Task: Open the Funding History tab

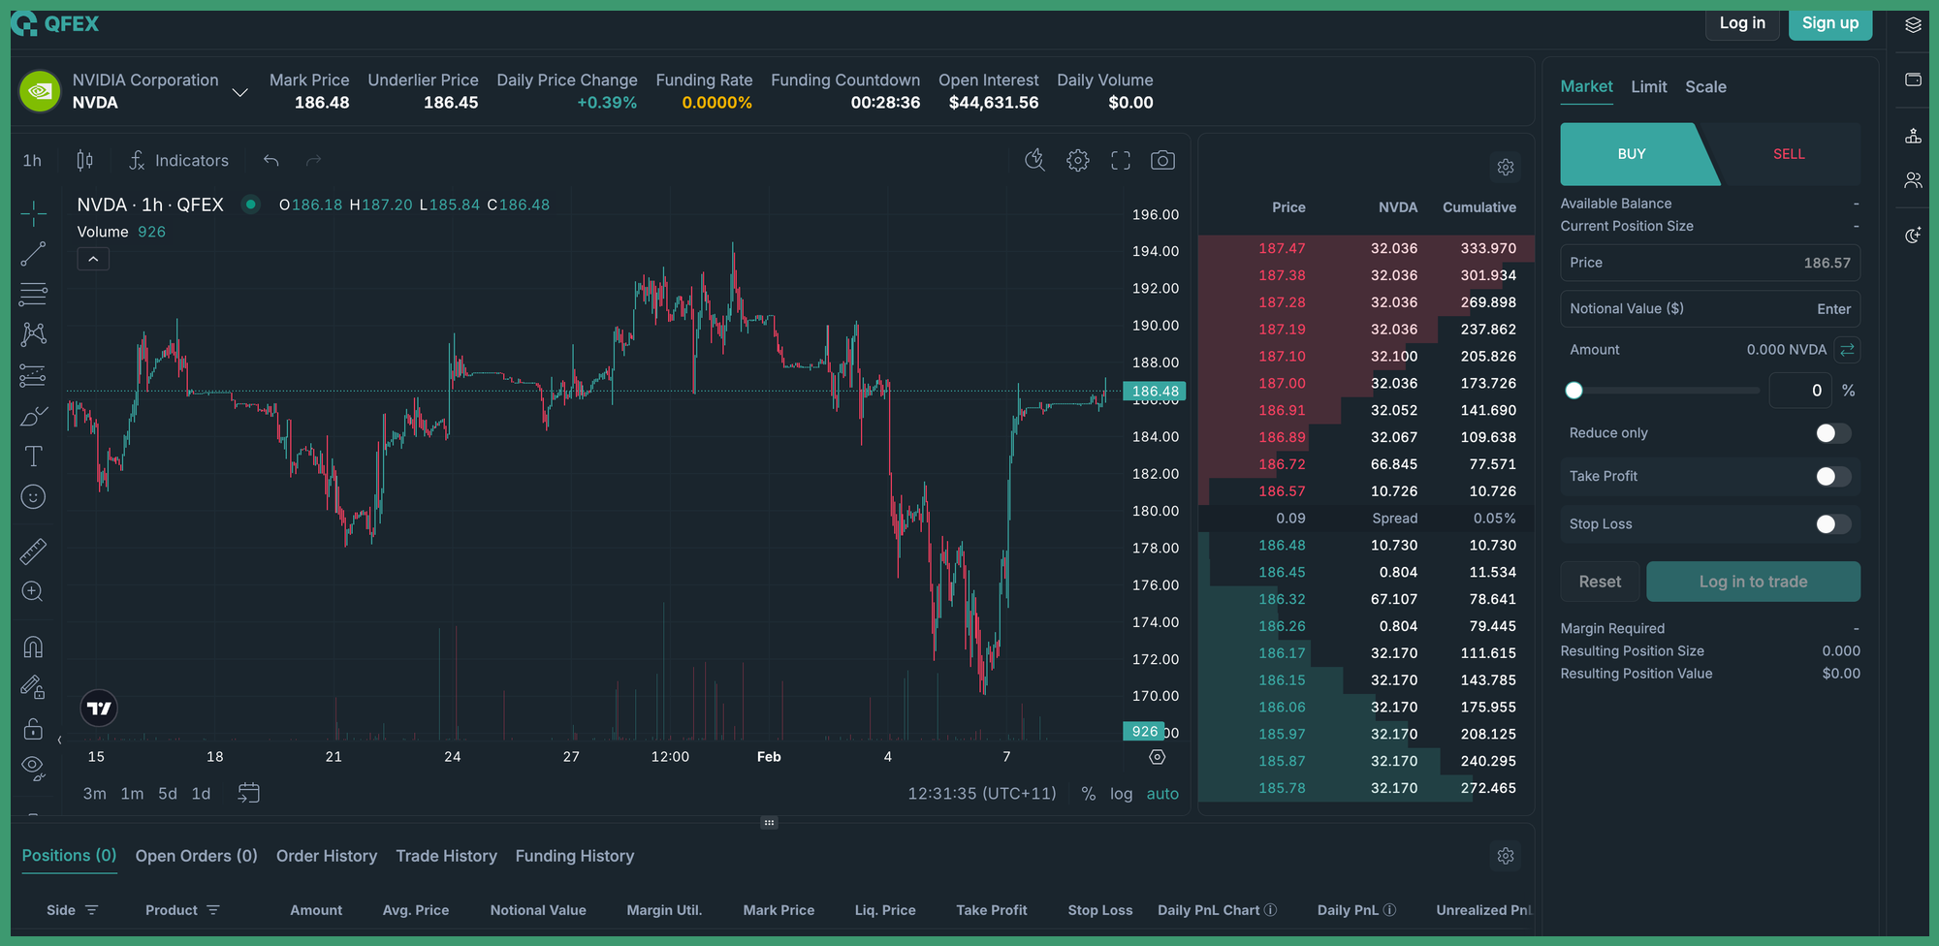Action: pos(575,856)
